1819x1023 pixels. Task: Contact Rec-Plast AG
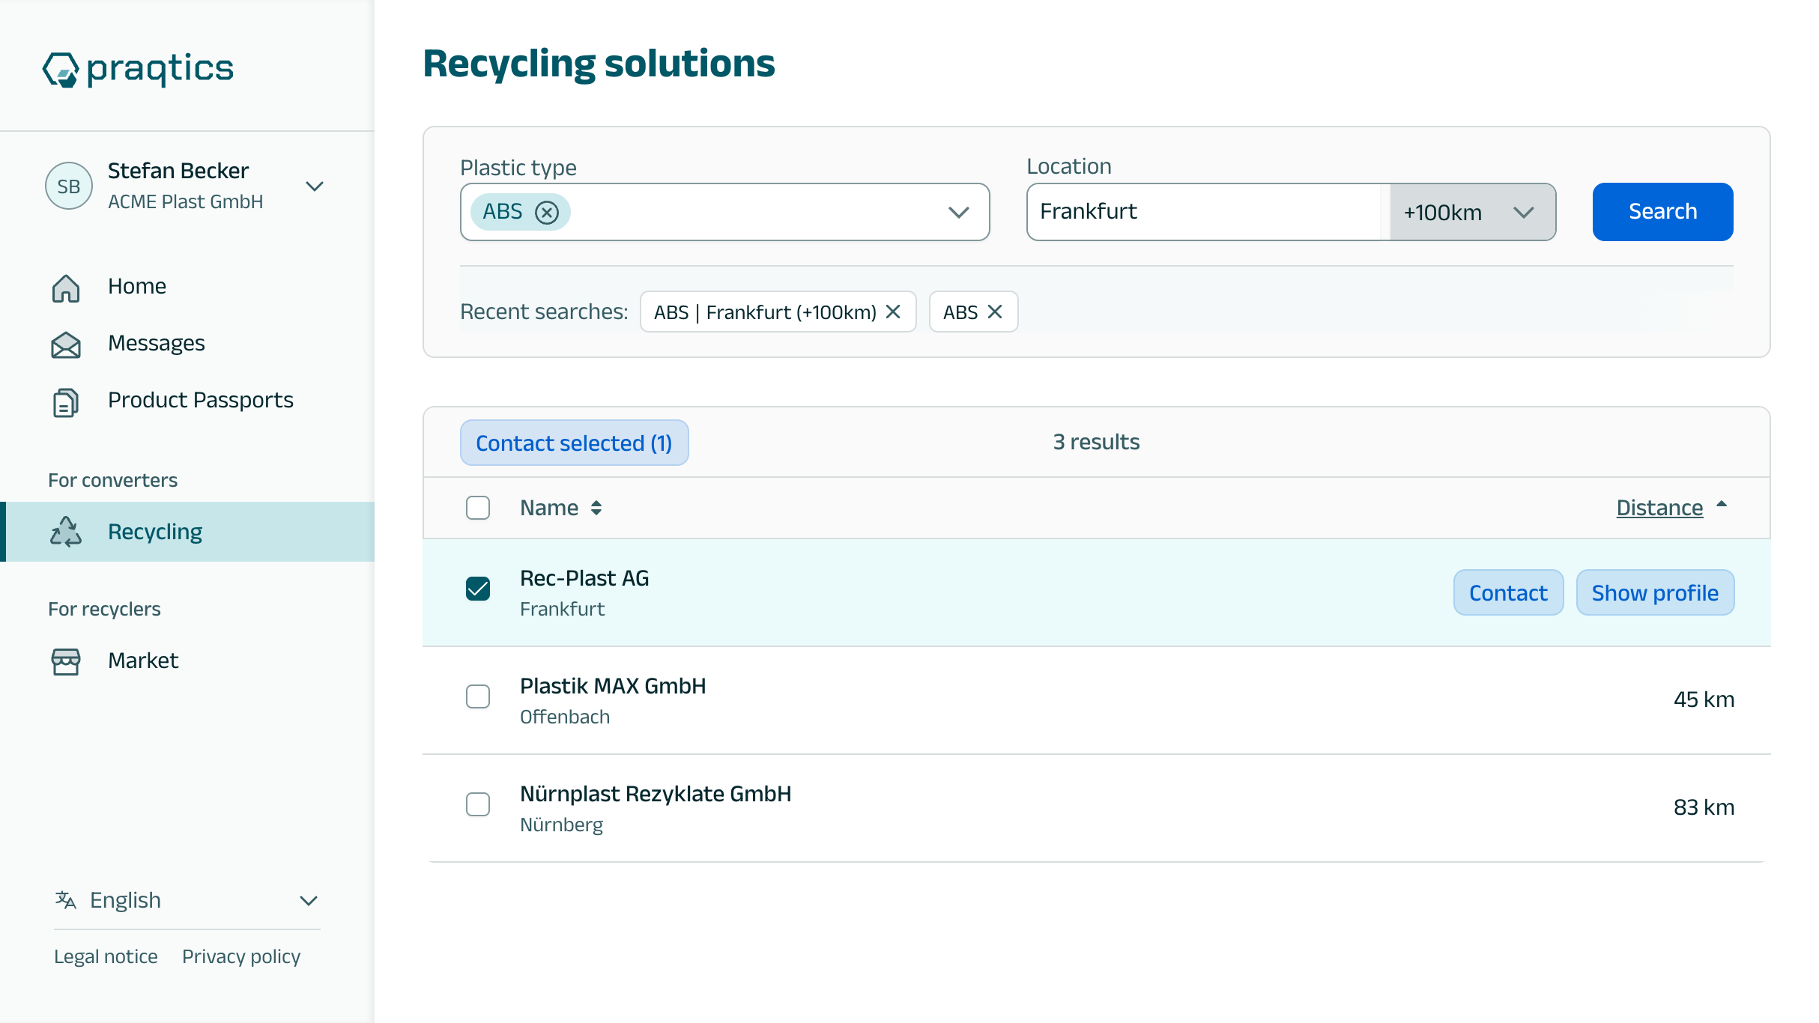pyautogui.click(x=1508, y=592)
